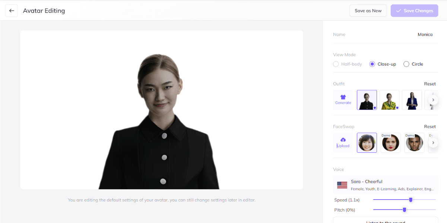Click the 'Pitch (0%)' label
Screen dimensions: 447x223
345,210
